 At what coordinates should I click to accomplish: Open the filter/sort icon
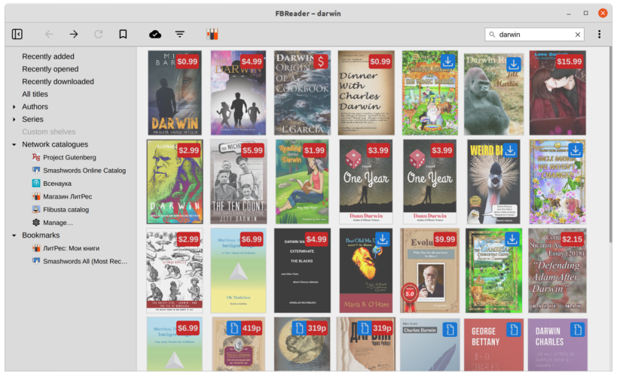pyautogui.click(x=180, y=34)
